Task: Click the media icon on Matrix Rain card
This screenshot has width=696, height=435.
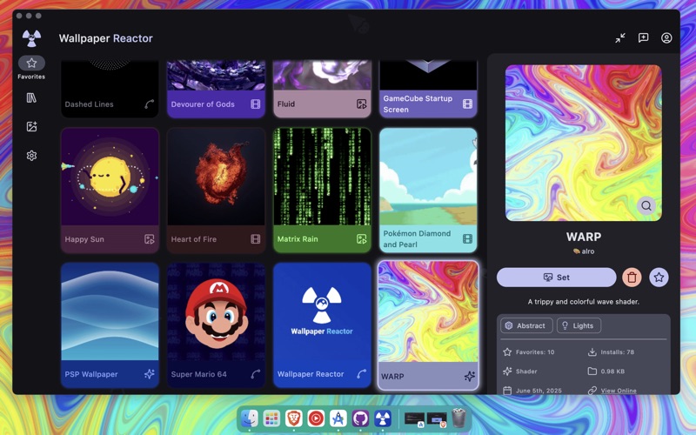Action: pyautogui.click(x=362, y=239)
